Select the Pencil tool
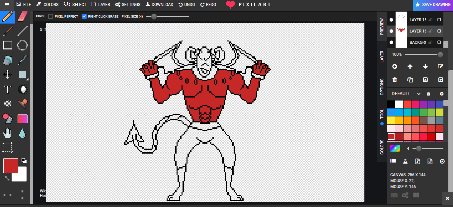The image size is (453, 207). (x=7, y=16)
